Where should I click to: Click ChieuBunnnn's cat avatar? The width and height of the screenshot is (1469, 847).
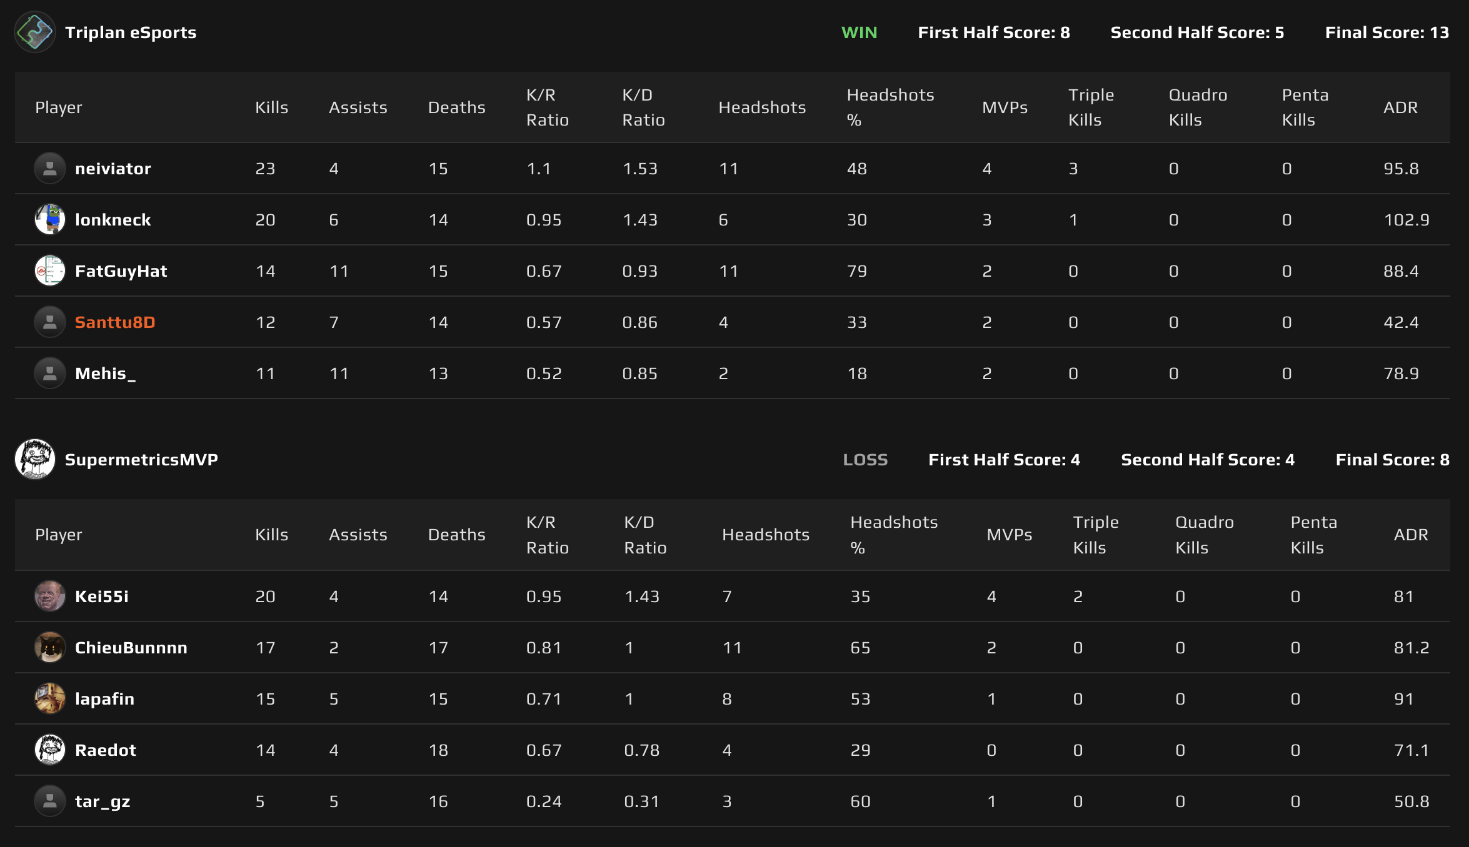point(50,648)
